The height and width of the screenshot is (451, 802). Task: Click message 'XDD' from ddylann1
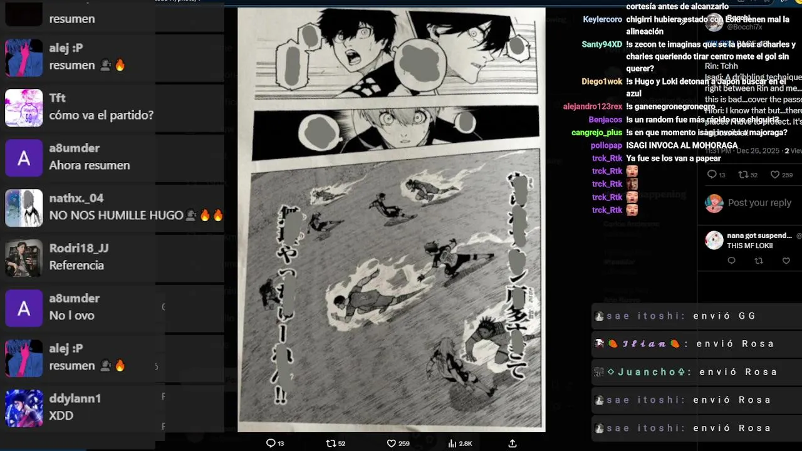[61, 416]
